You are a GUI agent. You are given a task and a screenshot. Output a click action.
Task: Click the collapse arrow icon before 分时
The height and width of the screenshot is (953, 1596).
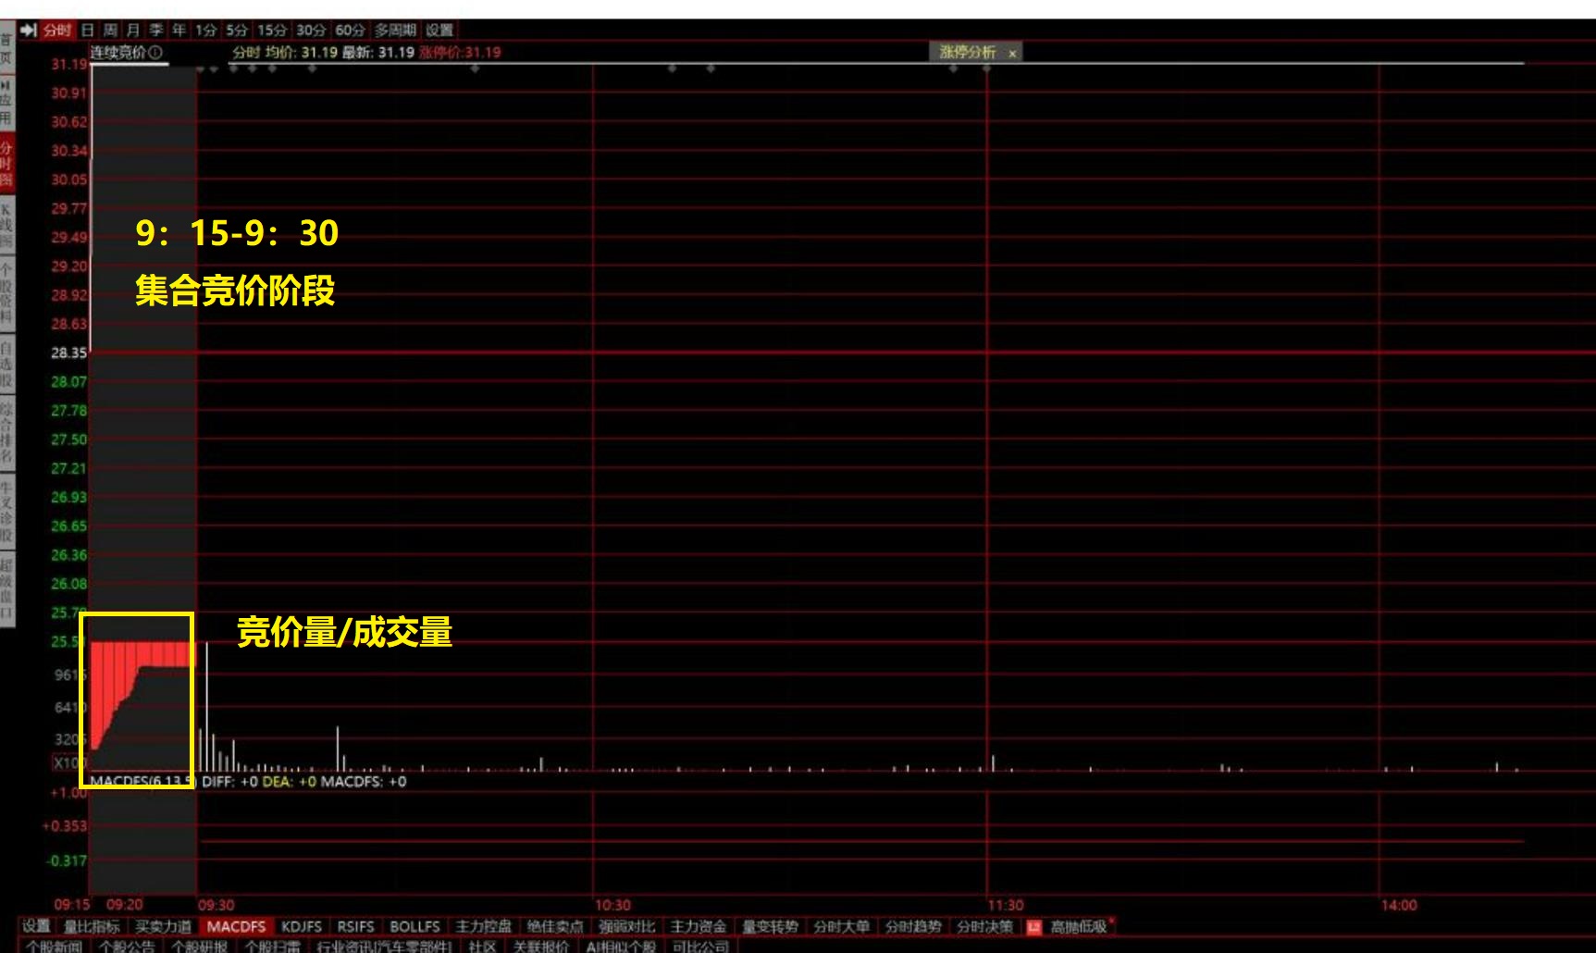pyautogui.click(x=28, y=31)
